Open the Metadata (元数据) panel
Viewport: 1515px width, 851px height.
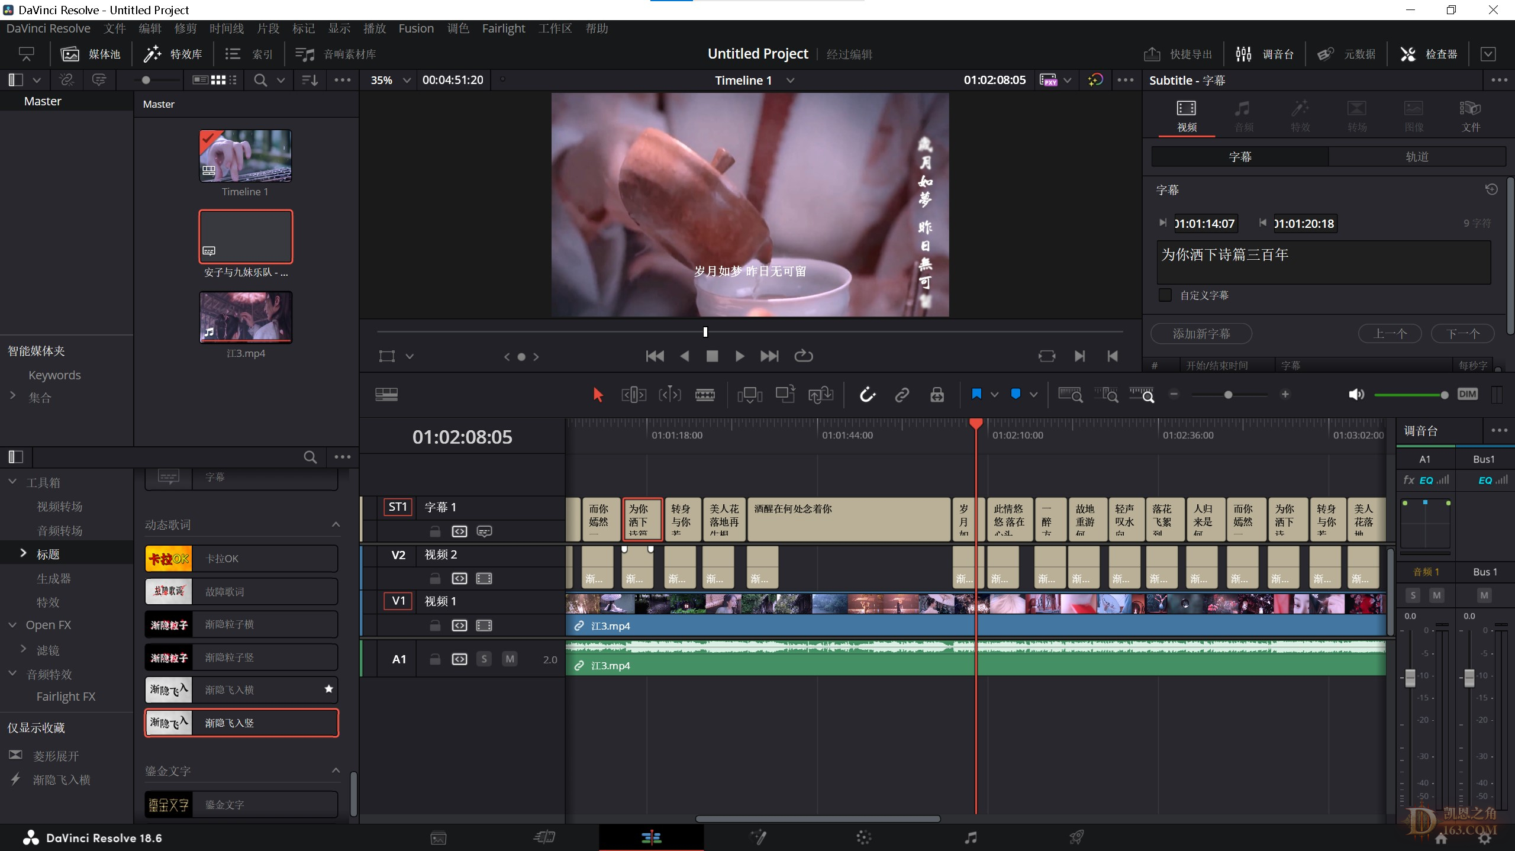point(1346,54)
